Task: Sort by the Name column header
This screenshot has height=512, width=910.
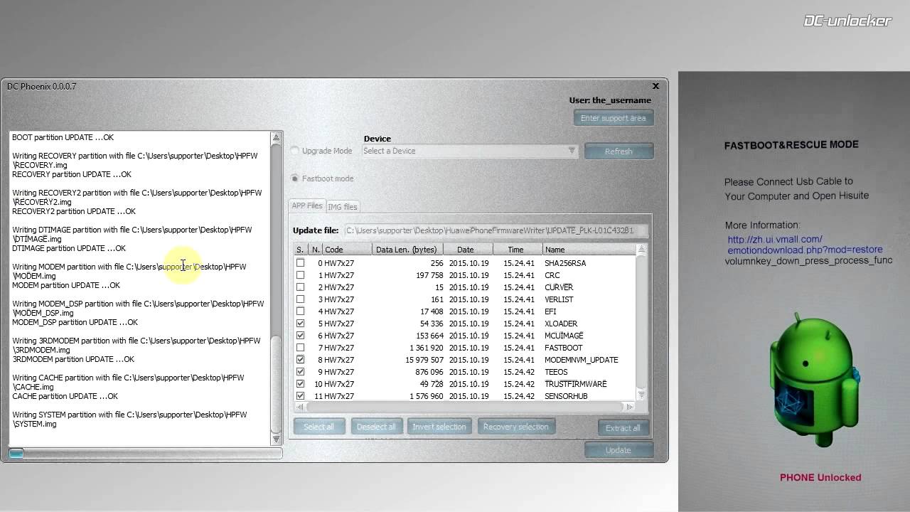Action: tap(589, 250)
